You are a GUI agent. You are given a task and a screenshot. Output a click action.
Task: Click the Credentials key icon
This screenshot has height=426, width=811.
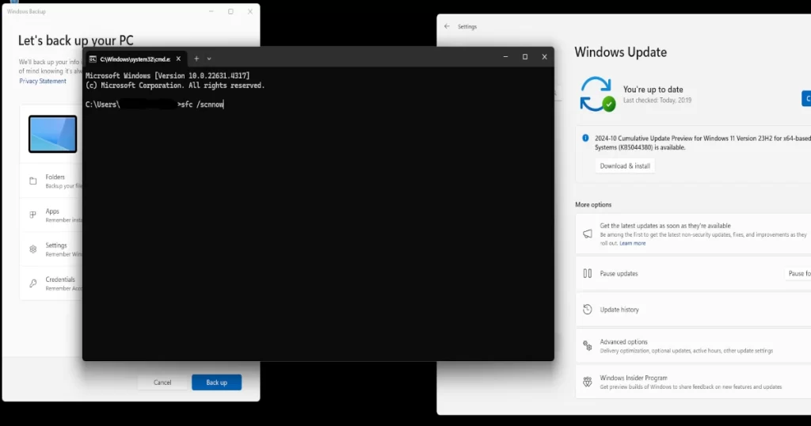[x=33, y=283]
